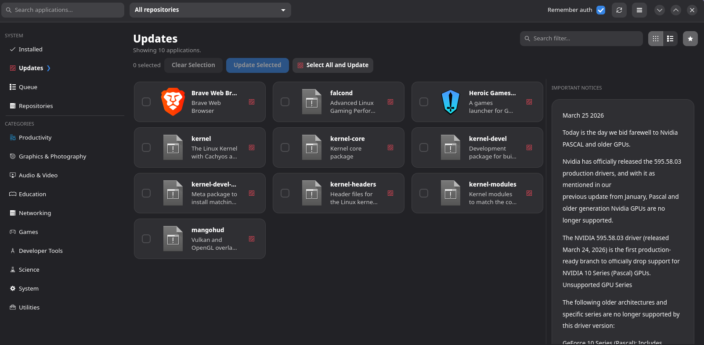The height and width of the screenshot is (345, 704).
Task: Click the down chevron window button
Action: coord(660,10)
